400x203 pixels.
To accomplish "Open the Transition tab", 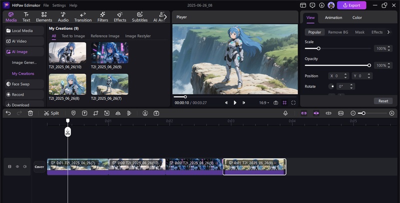I will coord(83,17).
